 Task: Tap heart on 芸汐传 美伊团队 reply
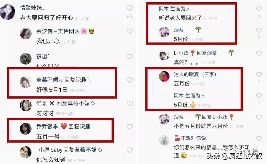[130, 31]
